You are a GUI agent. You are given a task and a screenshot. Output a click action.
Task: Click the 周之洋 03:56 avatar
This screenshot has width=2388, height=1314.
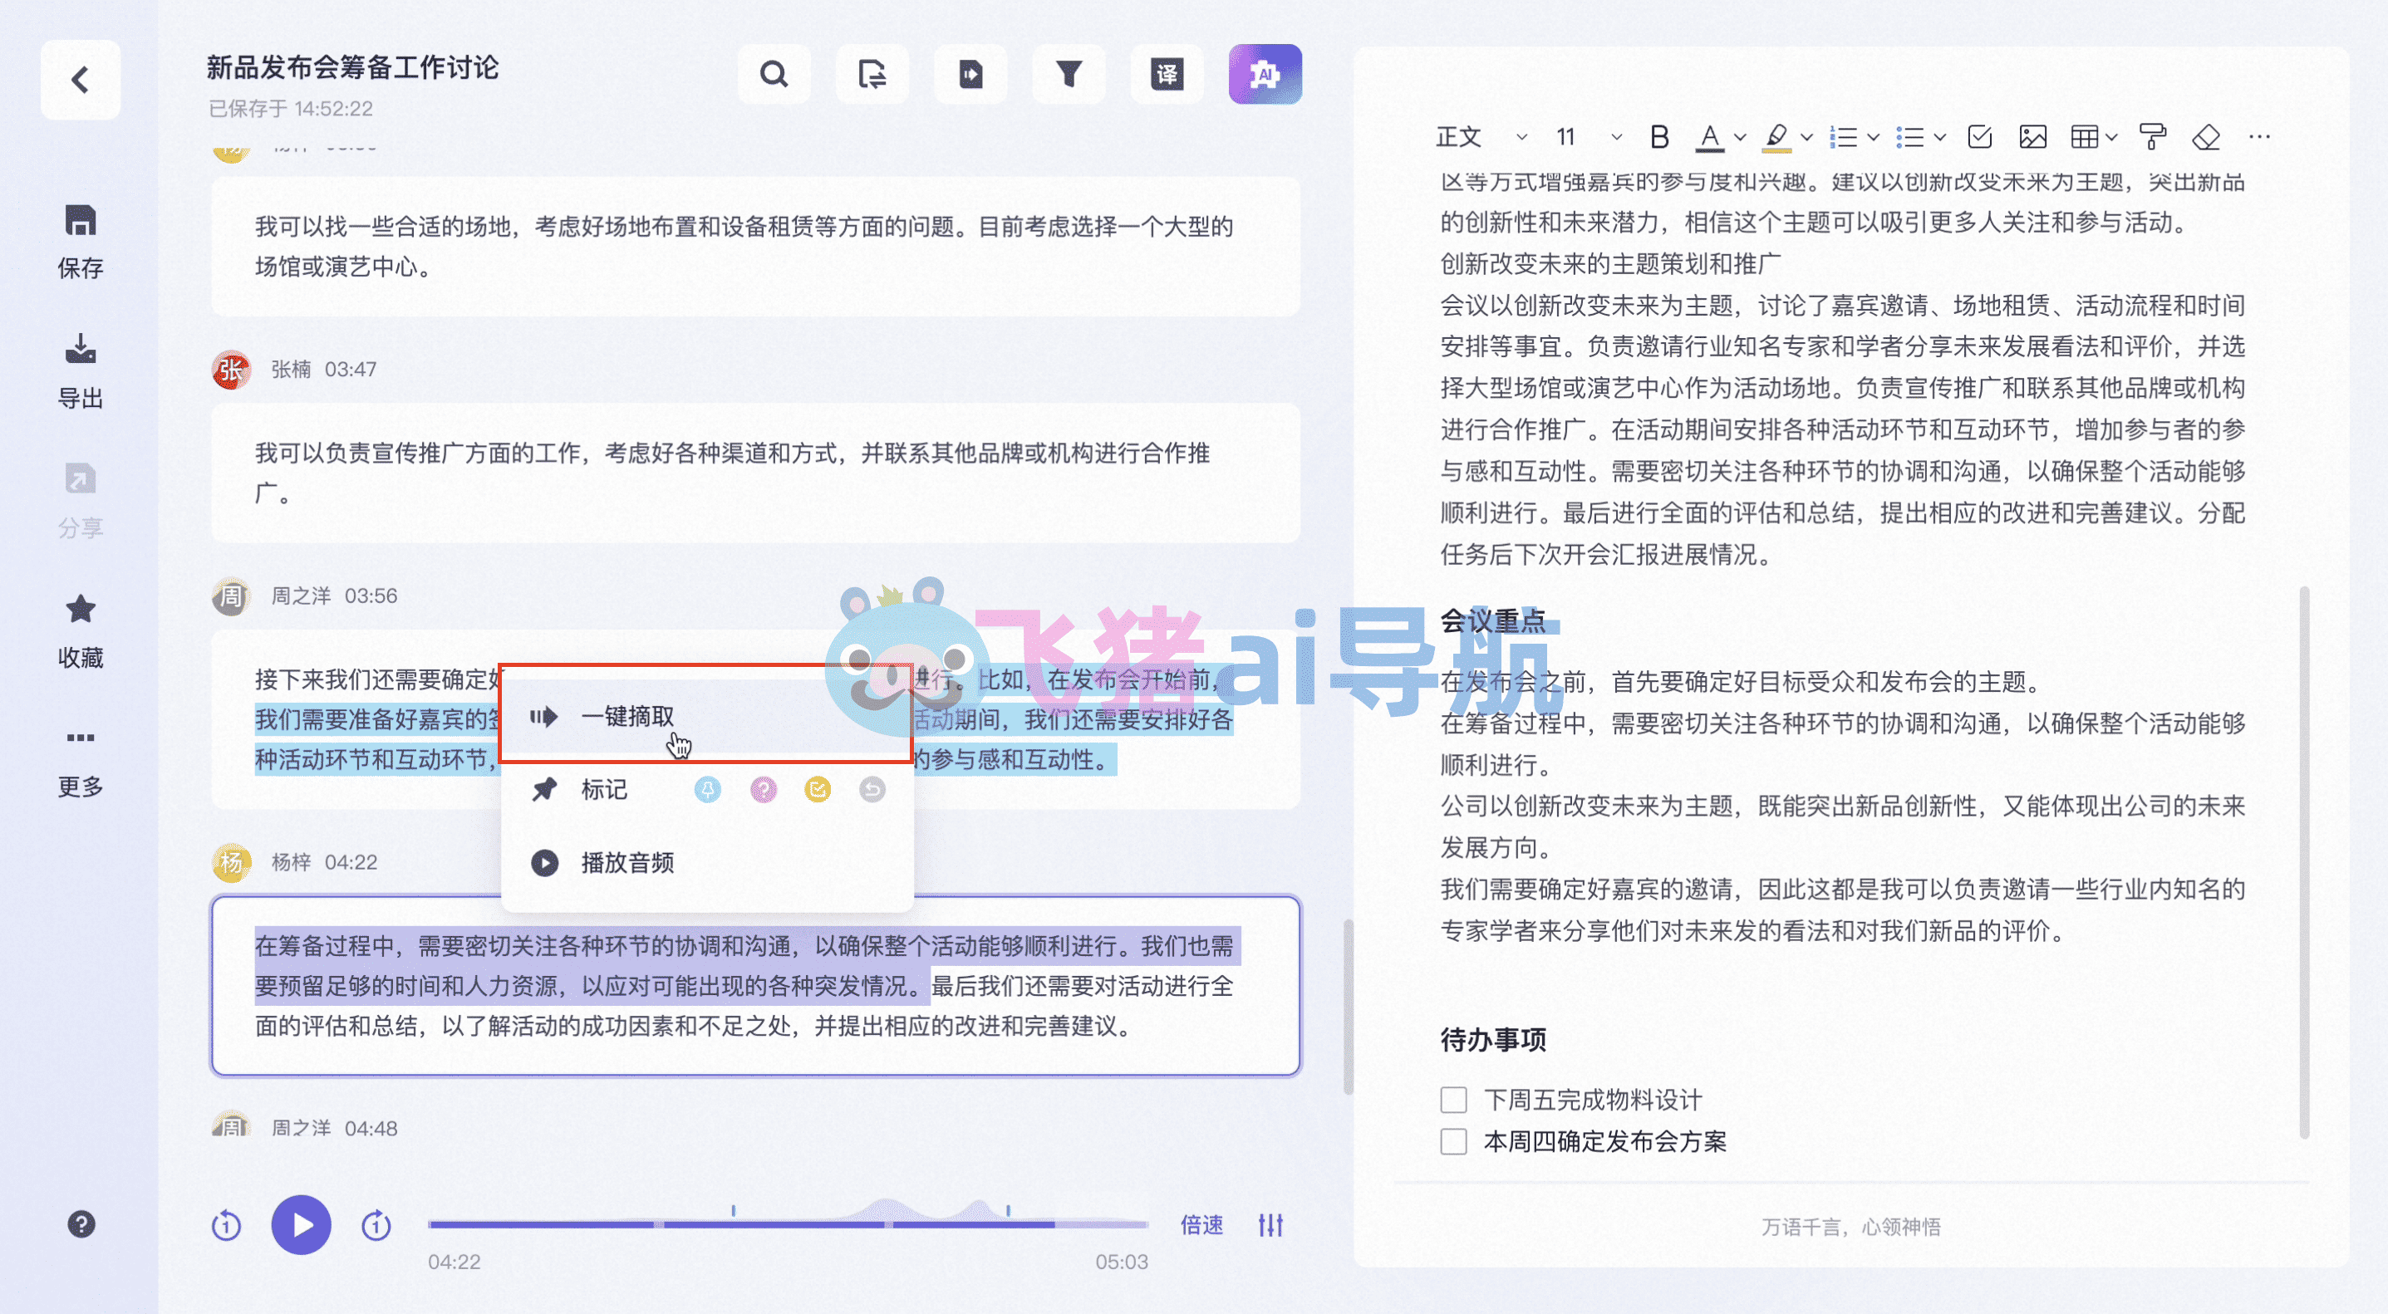[231, 596]
